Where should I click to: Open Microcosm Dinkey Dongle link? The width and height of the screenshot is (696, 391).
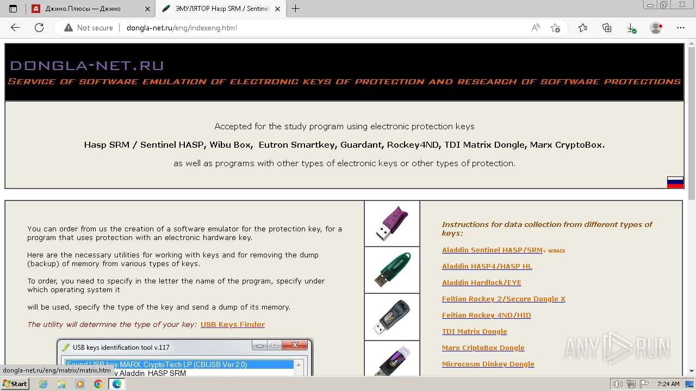(x=488, y=364)
